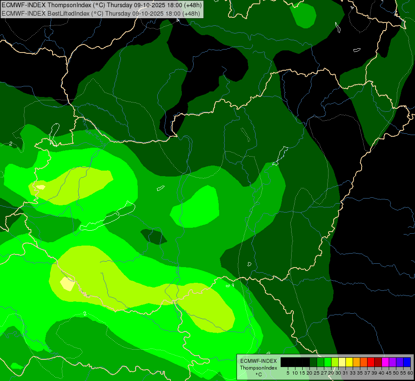Select the dark red 39–40 legend swatch
415x381 pixels.
coord(378,362)
